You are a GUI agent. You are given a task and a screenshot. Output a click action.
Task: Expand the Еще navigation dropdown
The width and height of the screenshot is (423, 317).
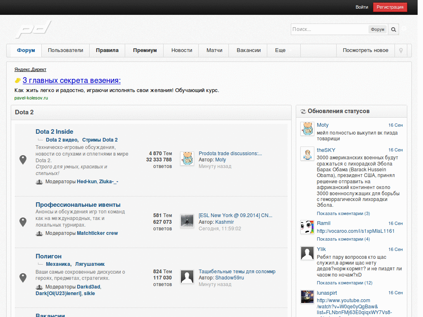[283, 50]
